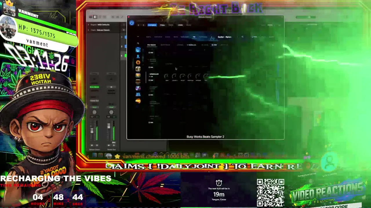
Task: Select the FX RACK tab
Action: 152,45
